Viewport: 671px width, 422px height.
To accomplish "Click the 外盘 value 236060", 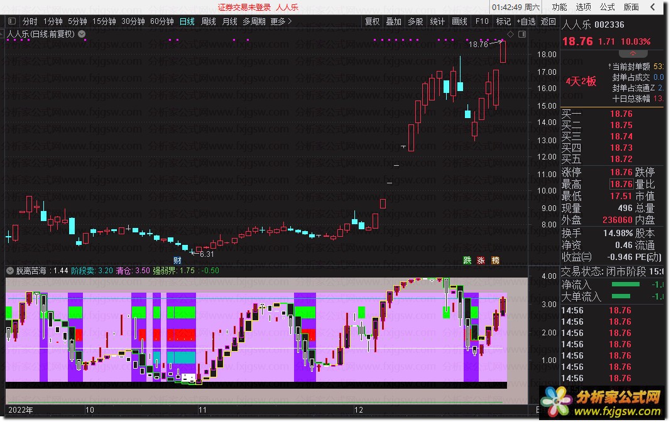I will click(x=618, y=220).
